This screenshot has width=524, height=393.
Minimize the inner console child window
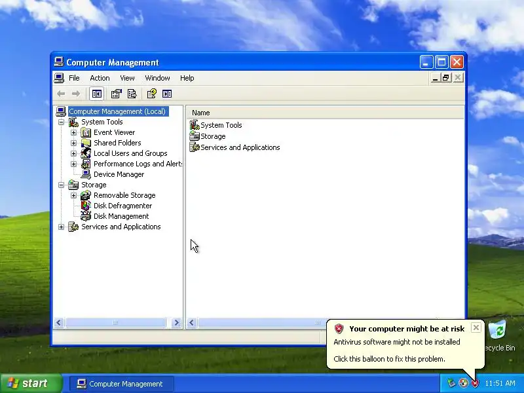pyautogui.click(x=435, y=78)
